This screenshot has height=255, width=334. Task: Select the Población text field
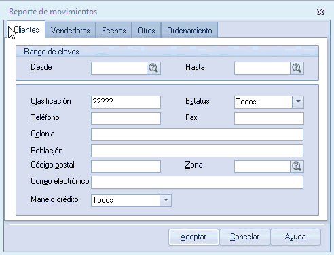(x=197, y=151)
